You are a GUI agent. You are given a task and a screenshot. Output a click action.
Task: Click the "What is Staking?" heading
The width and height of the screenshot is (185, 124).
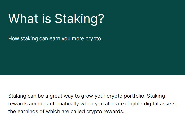[x=56, y=19]
